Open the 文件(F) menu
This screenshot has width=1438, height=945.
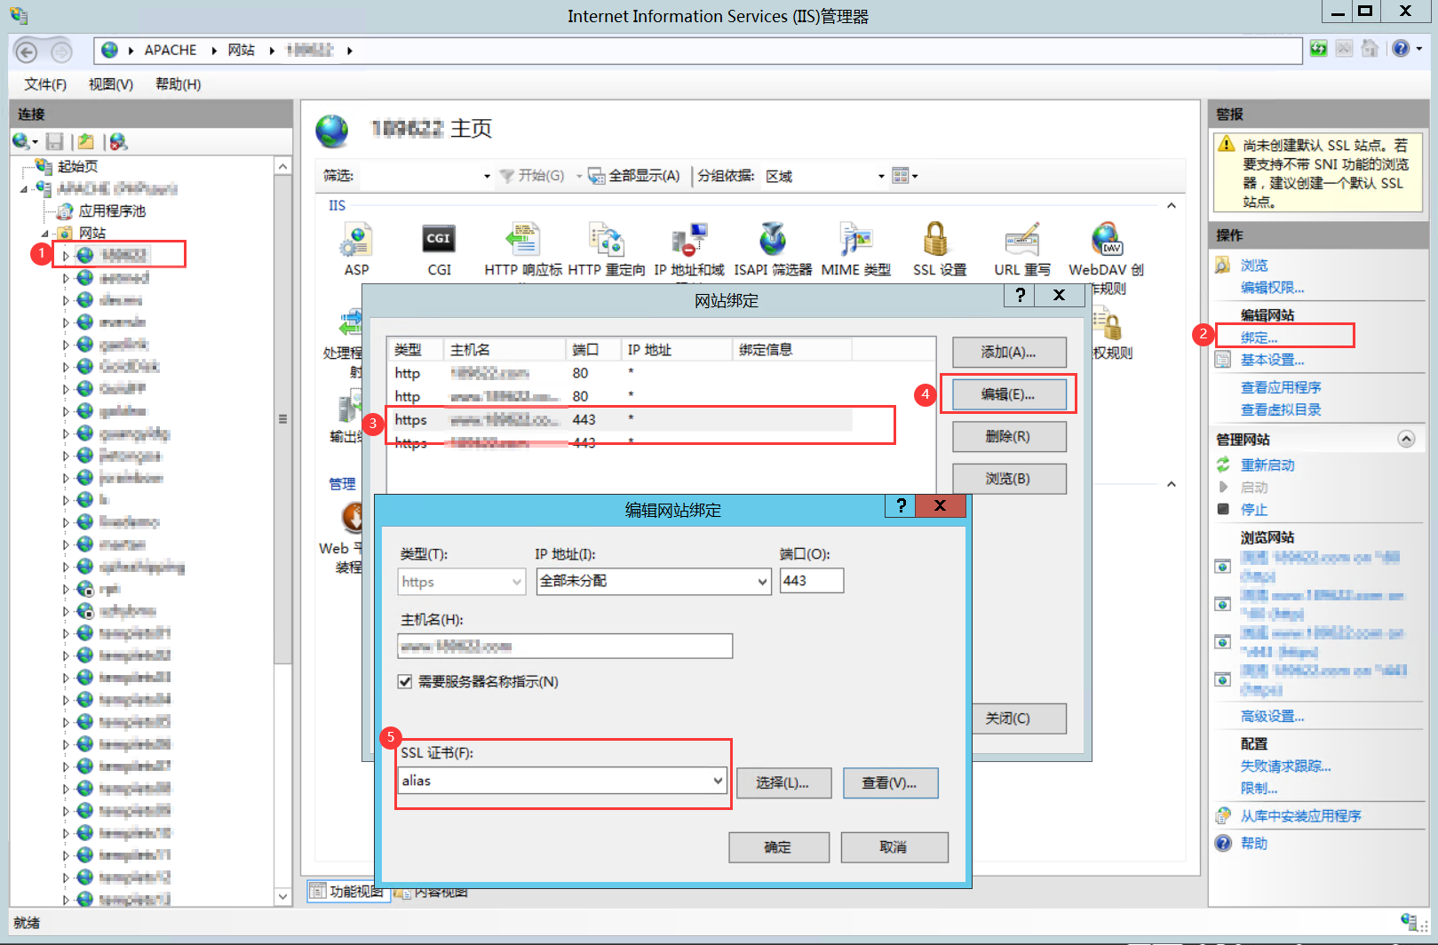click(45, 84)
